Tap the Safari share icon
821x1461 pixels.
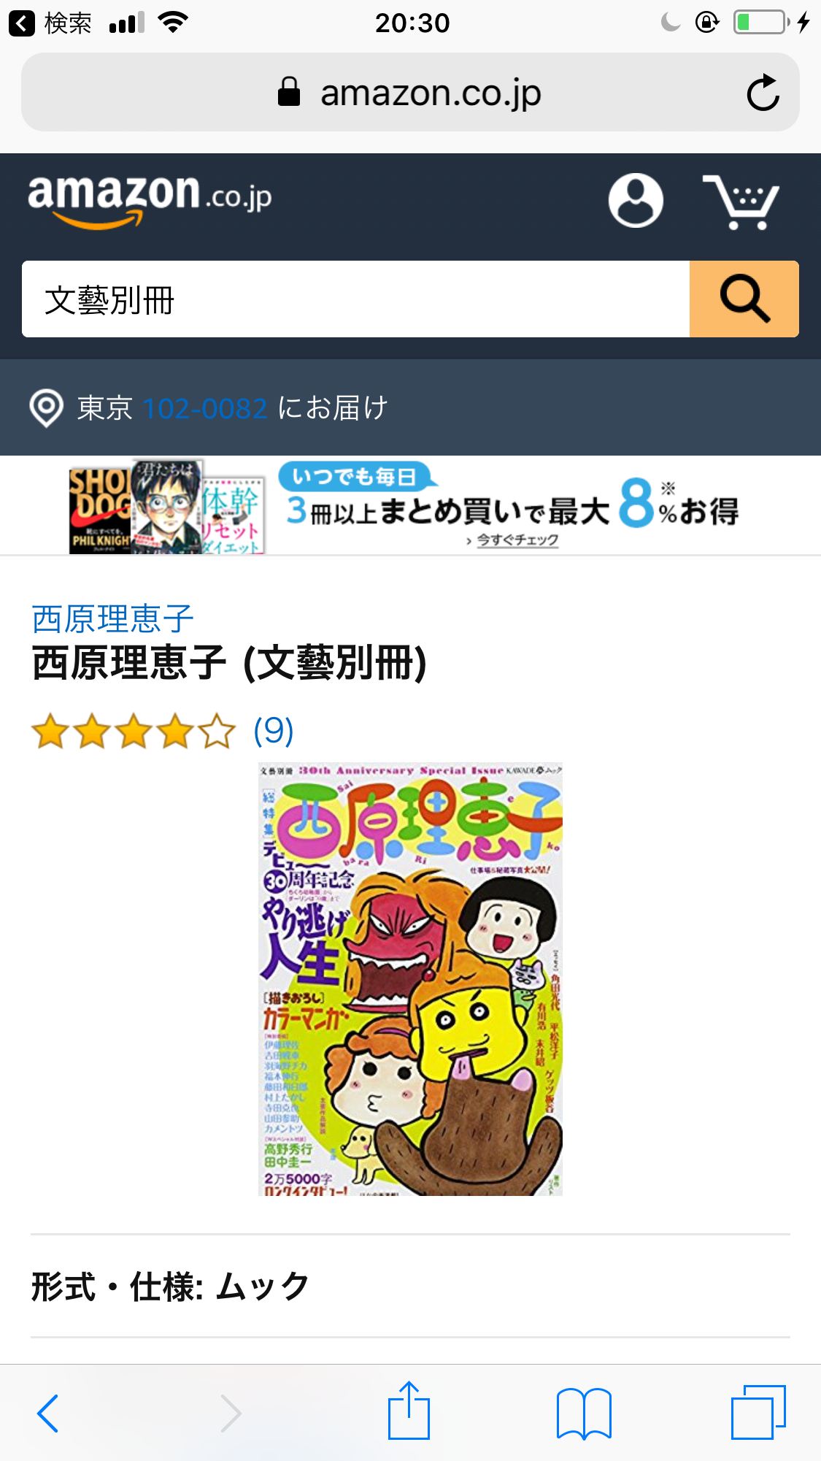point(409,1411)
